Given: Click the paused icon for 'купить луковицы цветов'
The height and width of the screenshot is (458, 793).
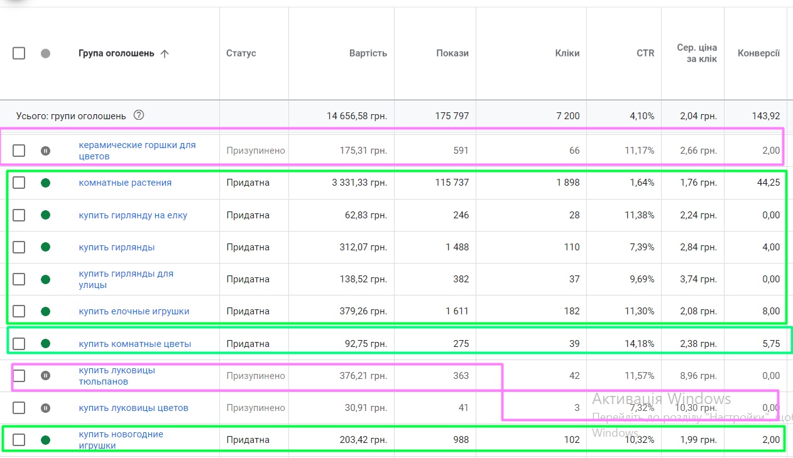Looking at the screenshot, I should coord(45,408).
